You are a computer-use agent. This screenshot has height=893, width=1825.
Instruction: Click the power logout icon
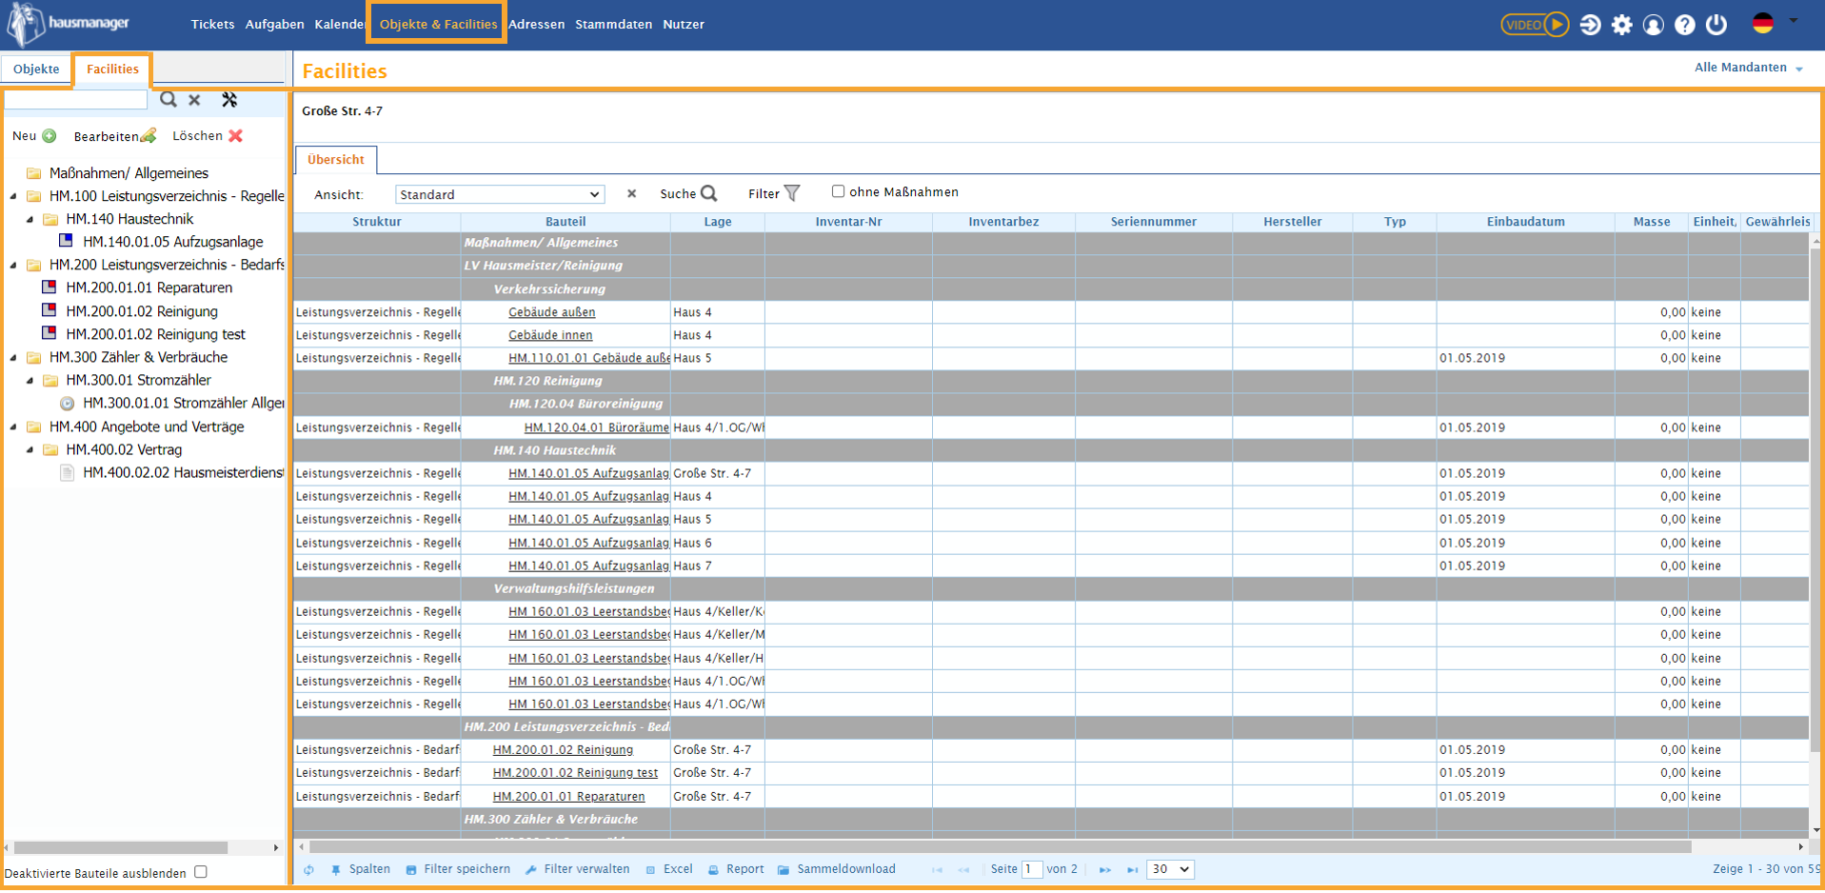coord(1716,25)
